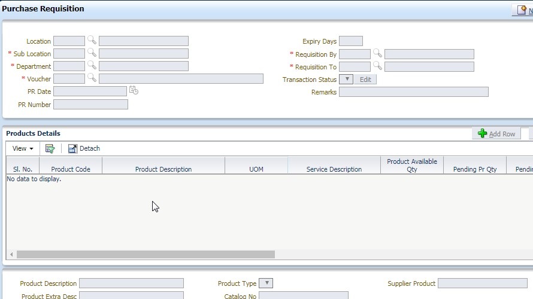
Task: Click the Voucher description field
Action: click(x=181, y=79)
